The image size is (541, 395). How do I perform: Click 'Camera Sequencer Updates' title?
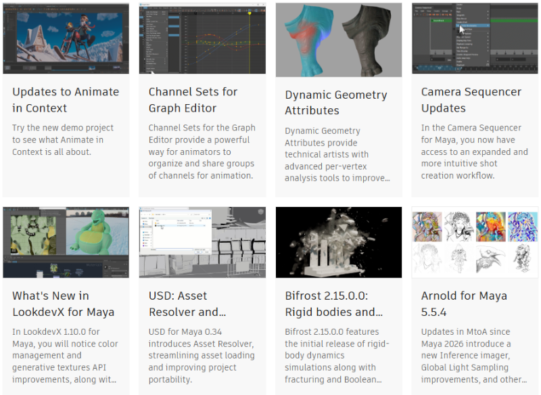(x=471, y=100)
